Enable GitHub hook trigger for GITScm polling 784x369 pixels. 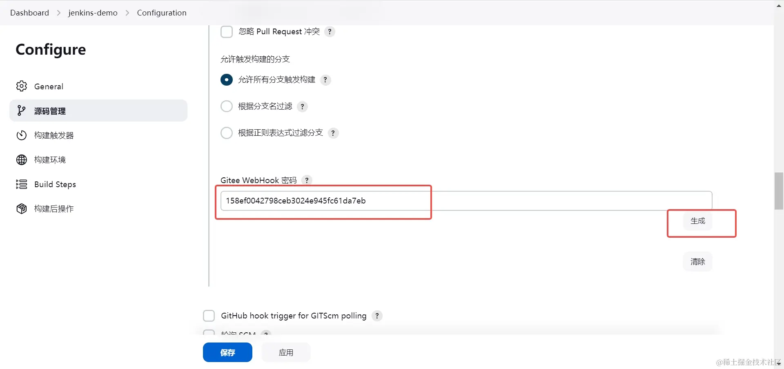pyautogui.click(x=209, y=315)
